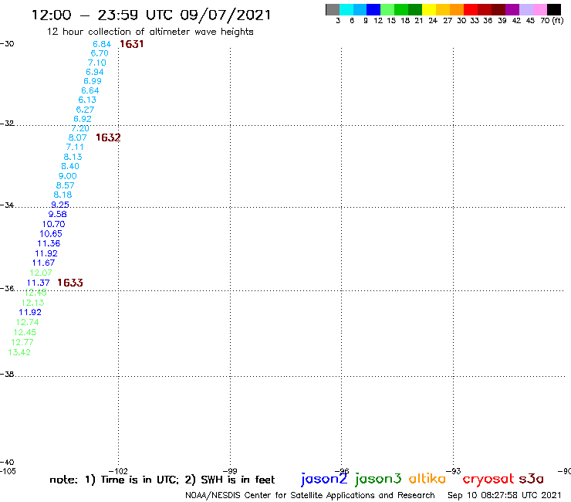This screenshot has width=571, height=502.
Task: Click the wave height value 12.77
Action: (x=22, y=342)
